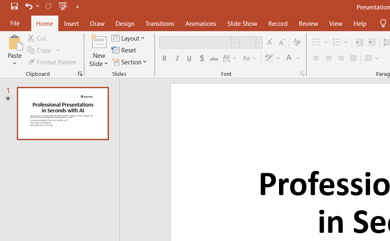390x241 pixels.
Task: Open the Slide Show ribbon tab
Action: (x=242, y=23)
